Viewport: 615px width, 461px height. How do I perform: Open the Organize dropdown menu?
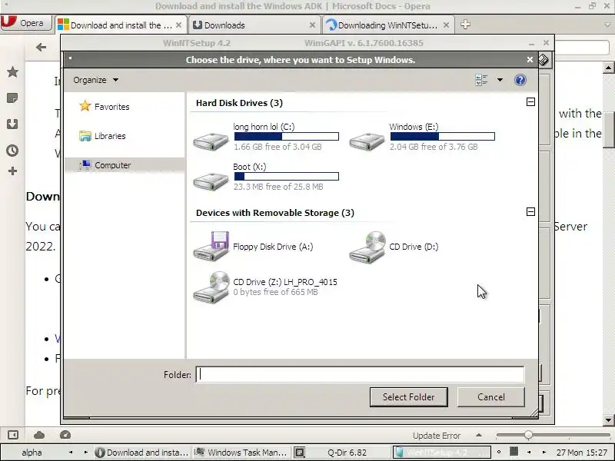[x=95, y=80]
